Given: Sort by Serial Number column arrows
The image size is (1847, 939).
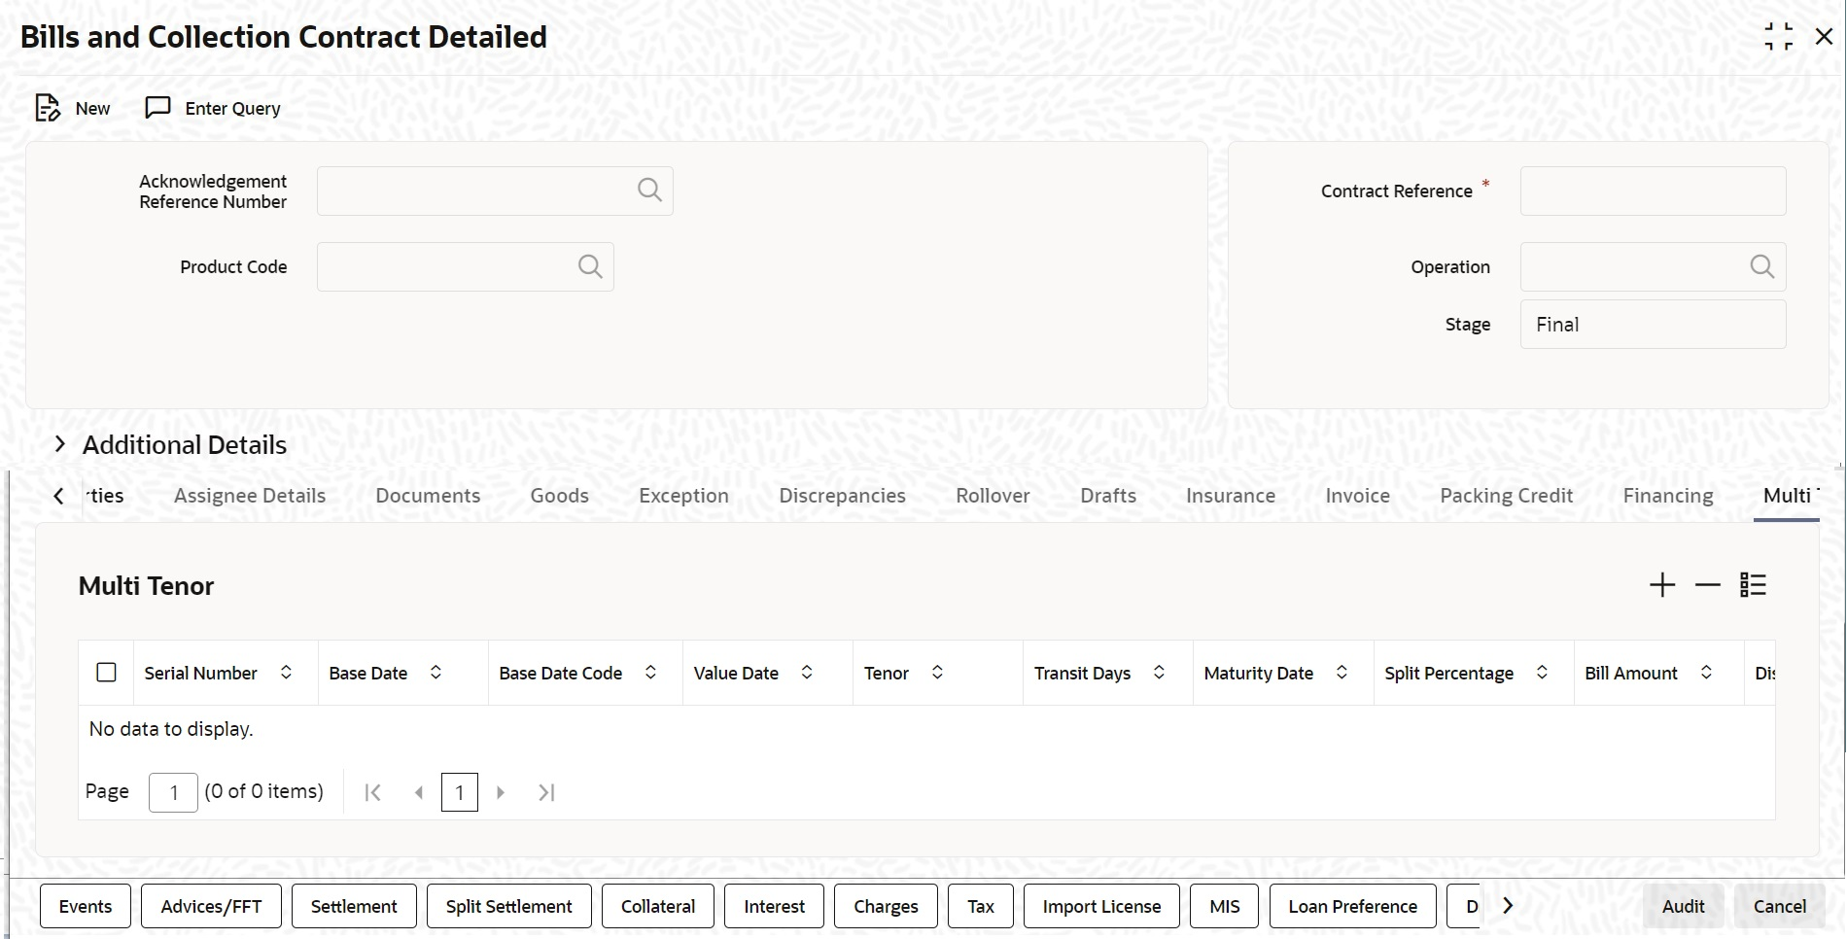Looking at the screenshot, I should (286, 673).
